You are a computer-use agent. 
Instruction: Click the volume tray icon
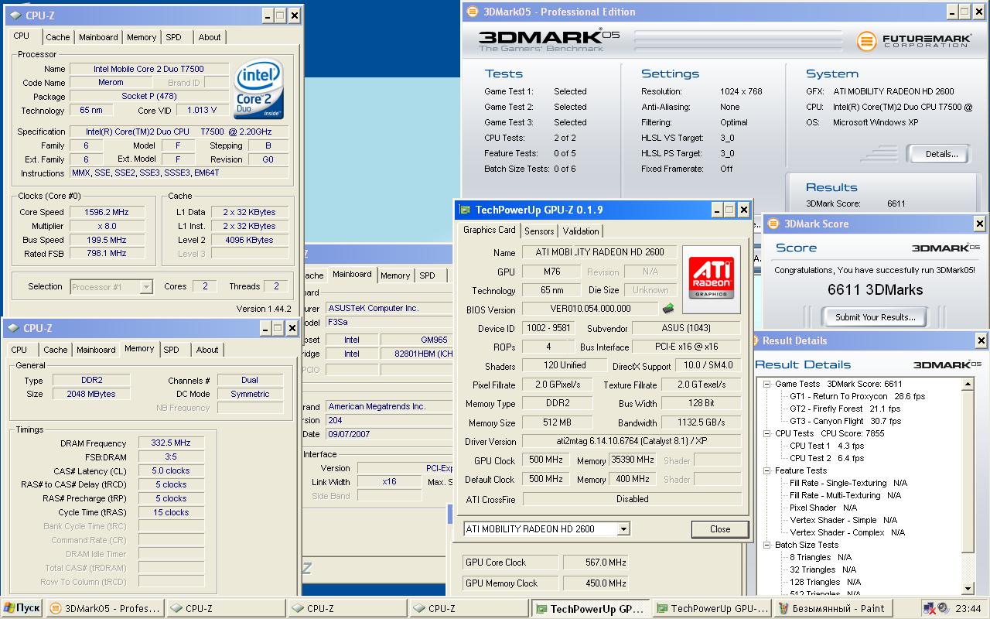pos(943,608)
